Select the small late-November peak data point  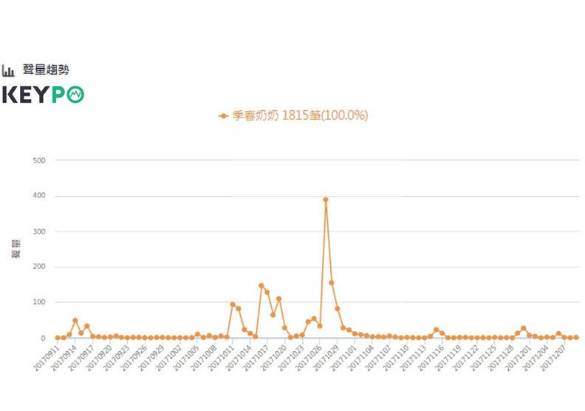[524, 328]
